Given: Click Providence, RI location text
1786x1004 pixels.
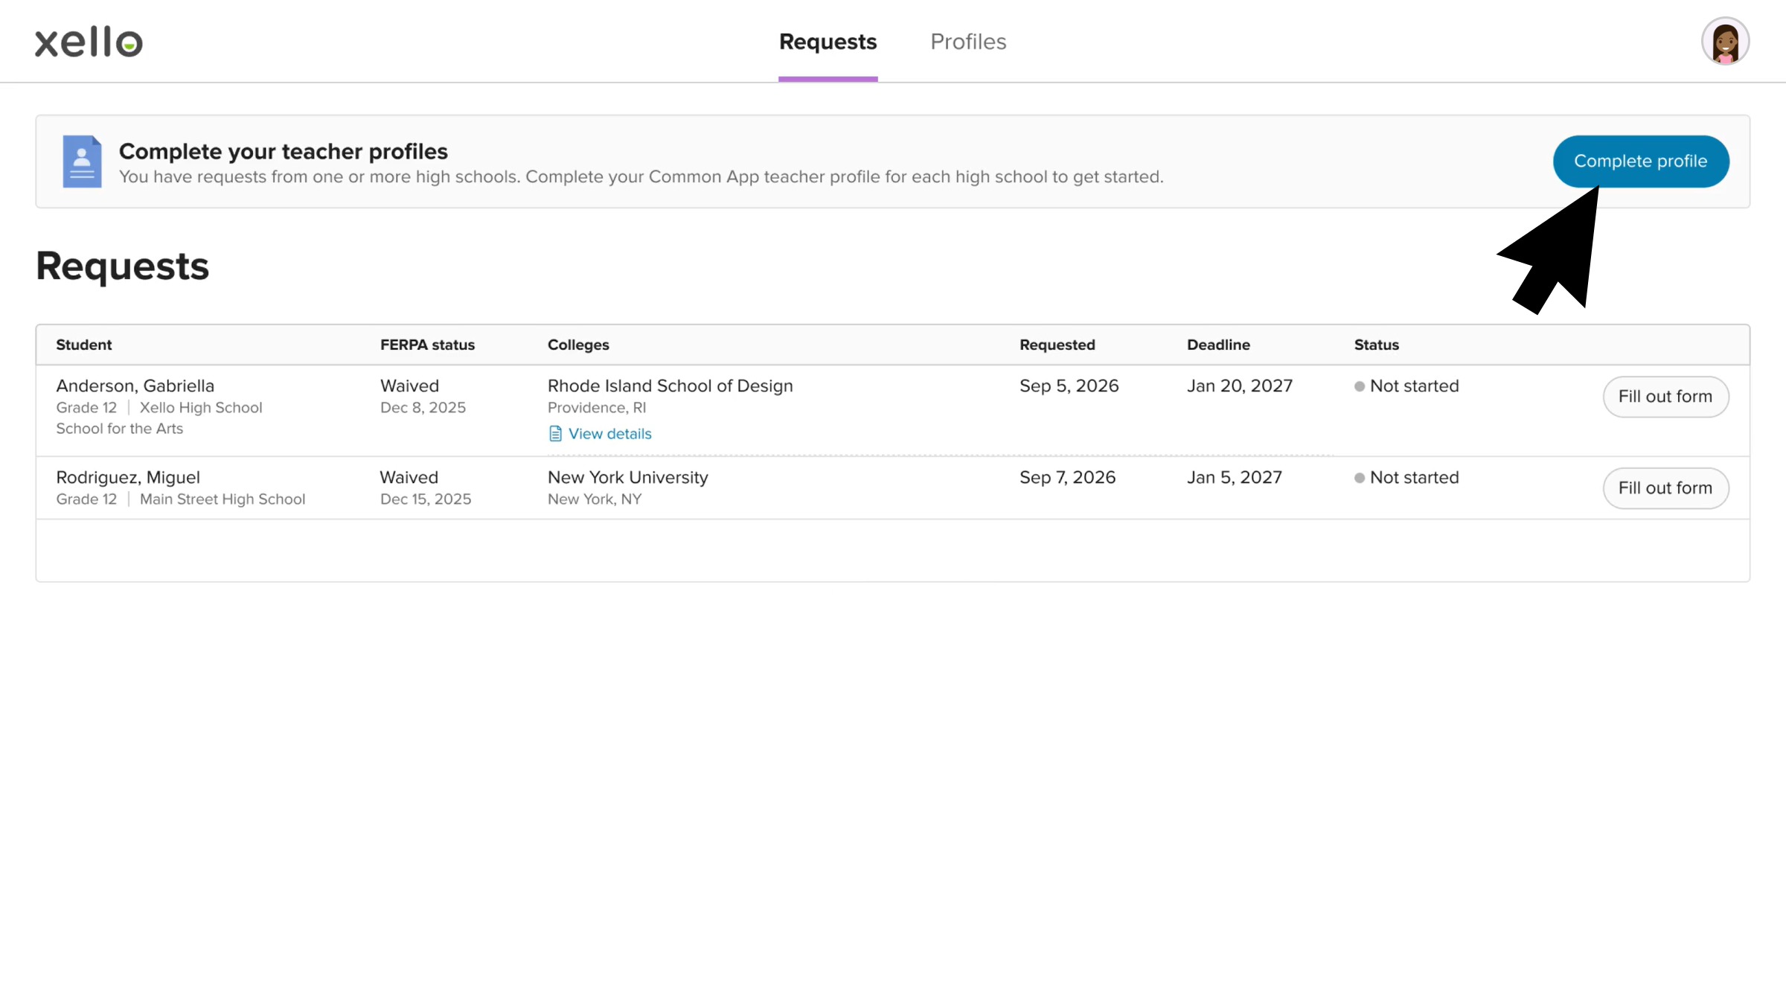Looking at the screenshot, I should point(597,408).
